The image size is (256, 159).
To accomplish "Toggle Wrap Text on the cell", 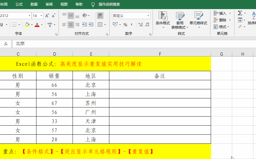I will (100, 16).
